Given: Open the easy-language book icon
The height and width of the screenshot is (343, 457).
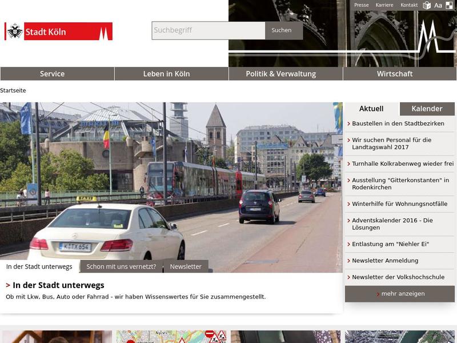Looking at the screenshot, I should pyautogui.click(x=427, y=5).
